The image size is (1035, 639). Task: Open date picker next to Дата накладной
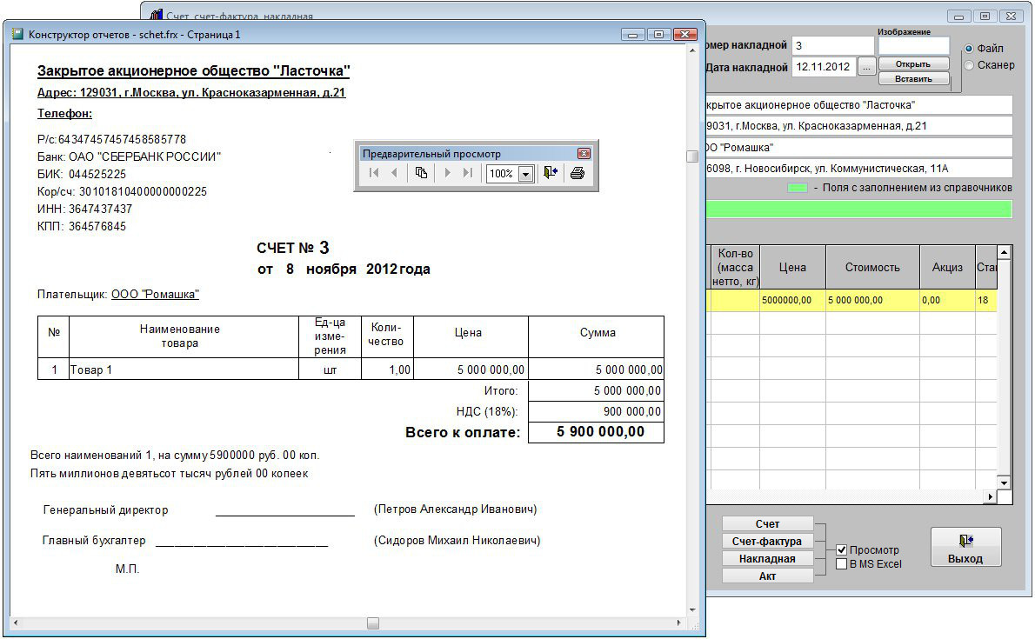click(867, 66)
